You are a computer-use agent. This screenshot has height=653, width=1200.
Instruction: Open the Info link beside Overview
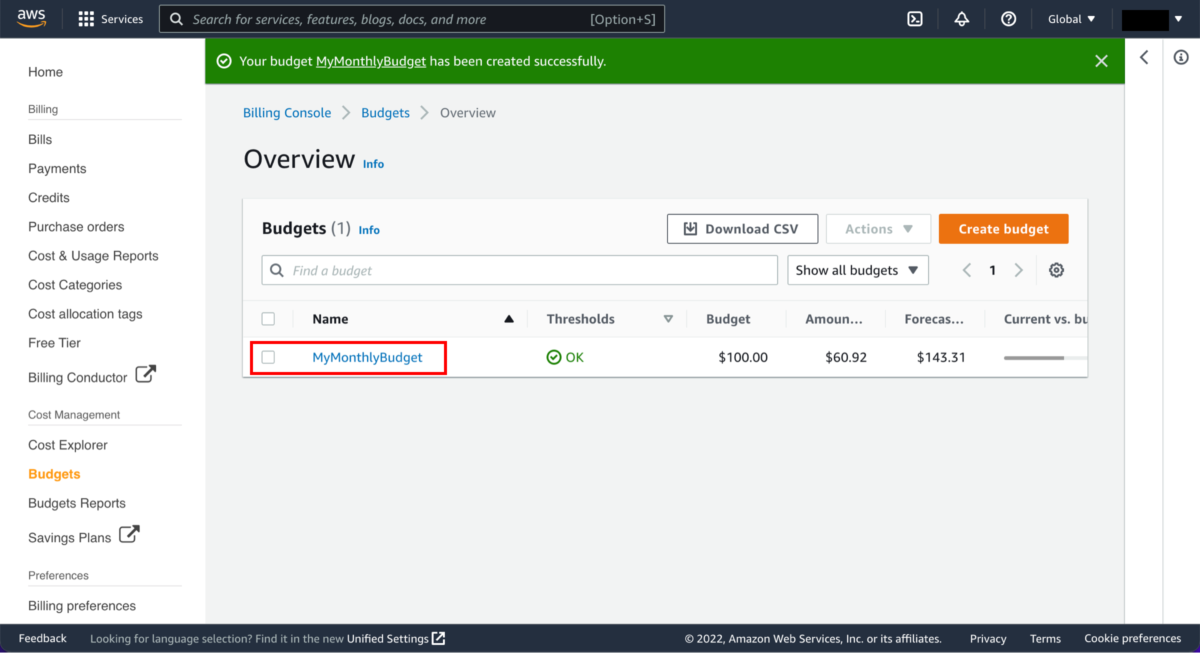(373, 164)
